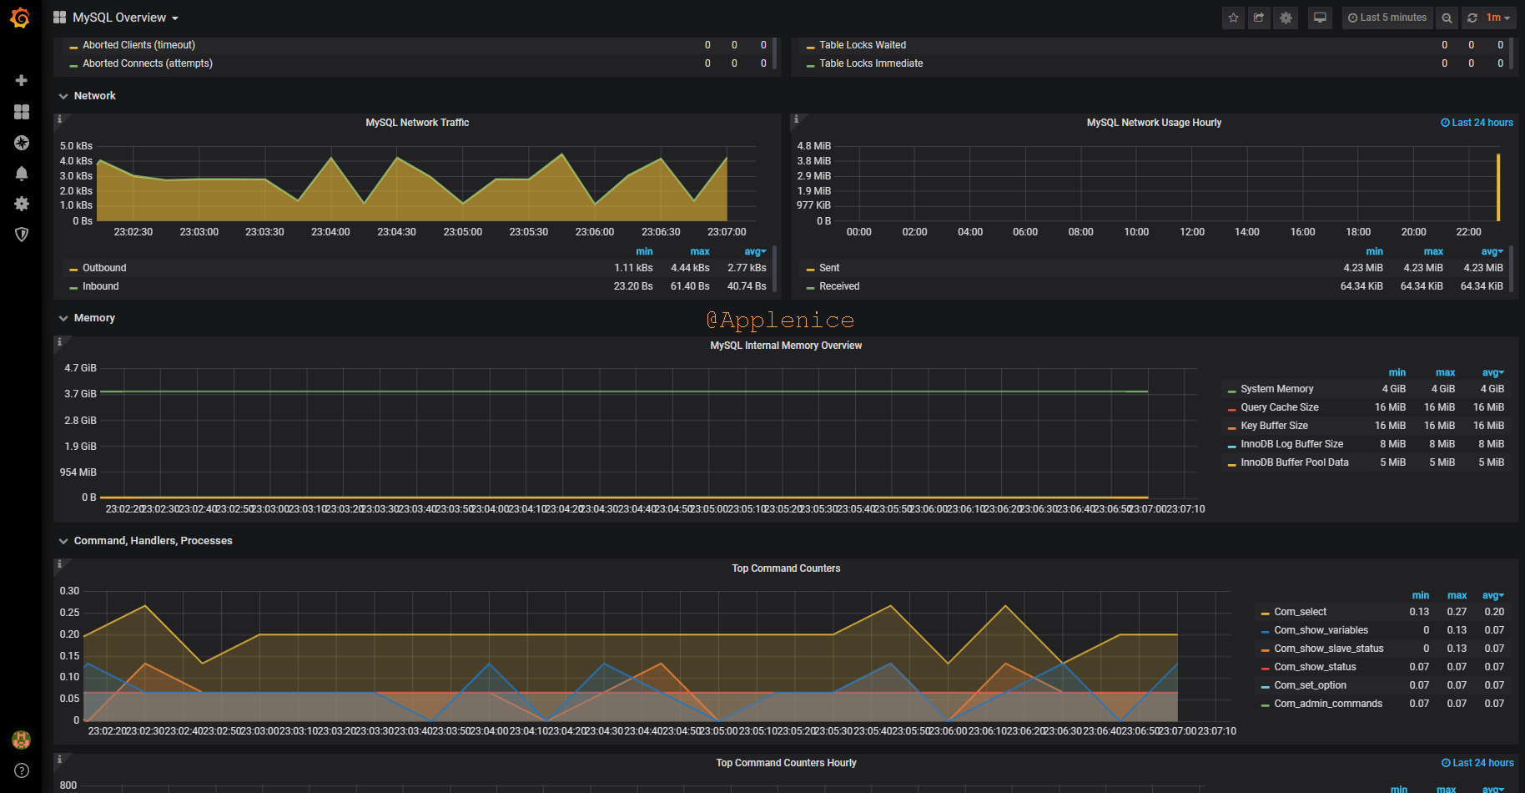Sort Memory Overview legend by avg
The height and width of the screenshot is (793, 1525).
point(1492,372)
